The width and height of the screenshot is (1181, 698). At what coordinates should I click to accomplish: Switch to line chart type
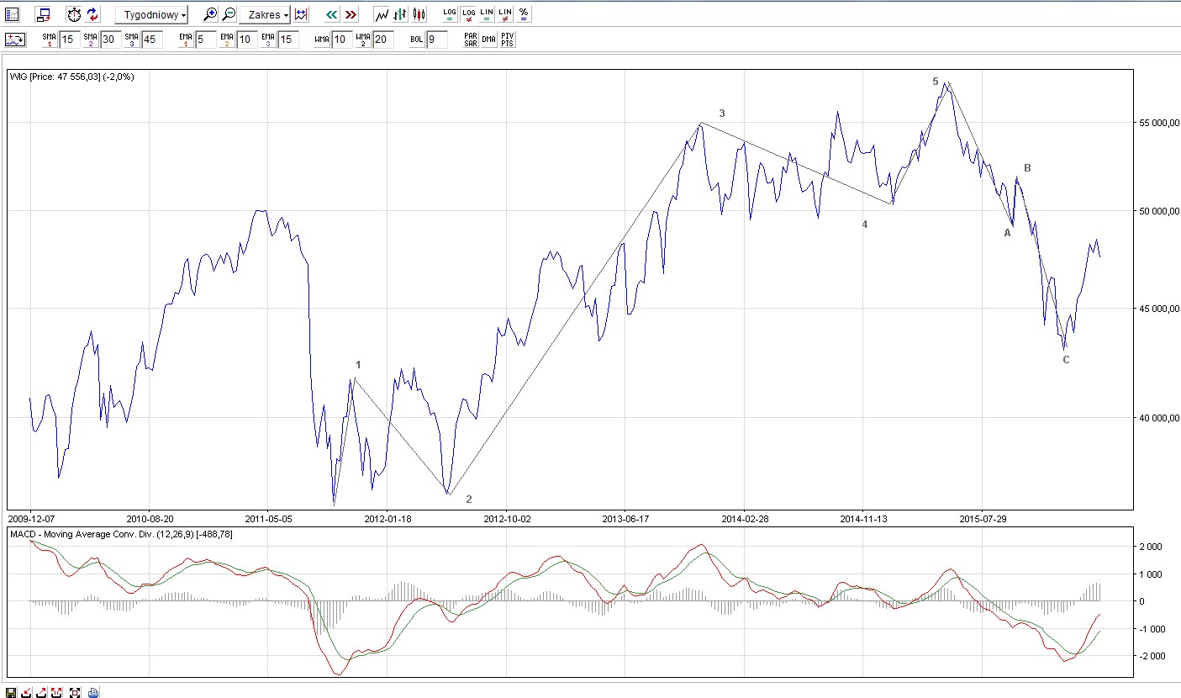[382, 14]
